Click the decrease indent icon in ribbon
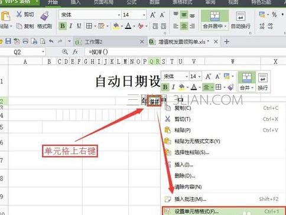The image size is (286, 215). (x=155, y=26)
